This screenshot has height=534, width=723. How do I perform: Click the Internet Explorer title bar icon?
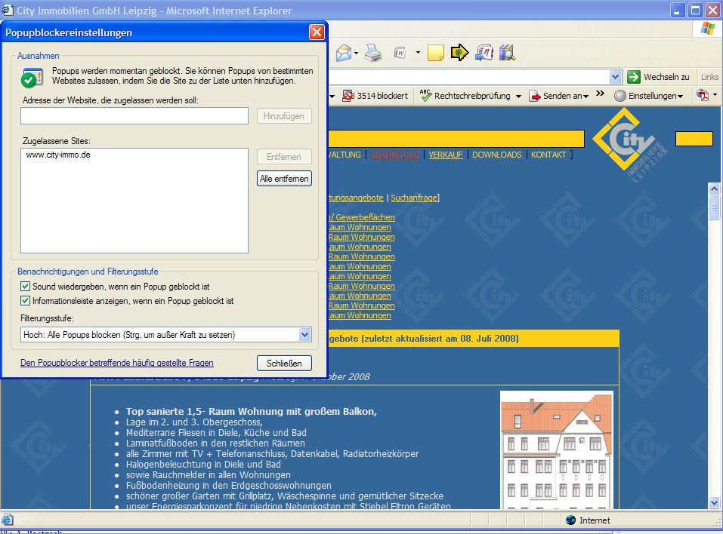[8, 10]
